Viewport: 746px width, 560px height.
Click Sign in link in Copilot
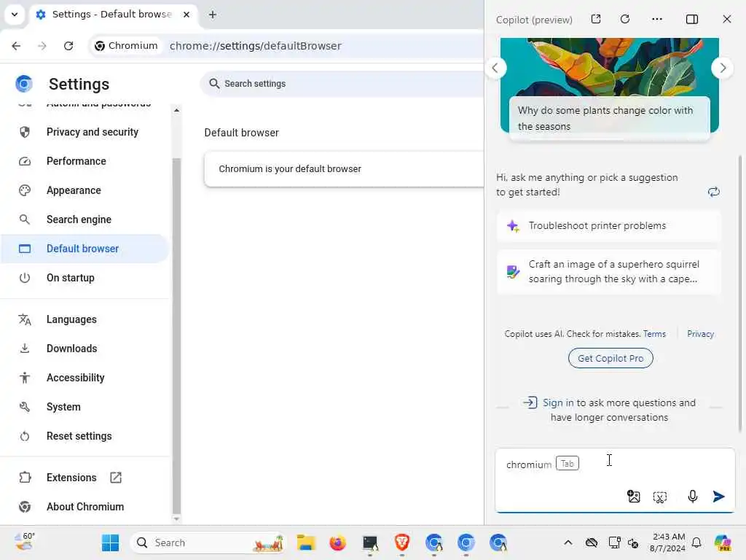559,402
